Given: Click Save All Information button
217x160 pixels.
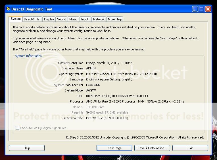Looking at the screenshot, I should coord(152,148).
